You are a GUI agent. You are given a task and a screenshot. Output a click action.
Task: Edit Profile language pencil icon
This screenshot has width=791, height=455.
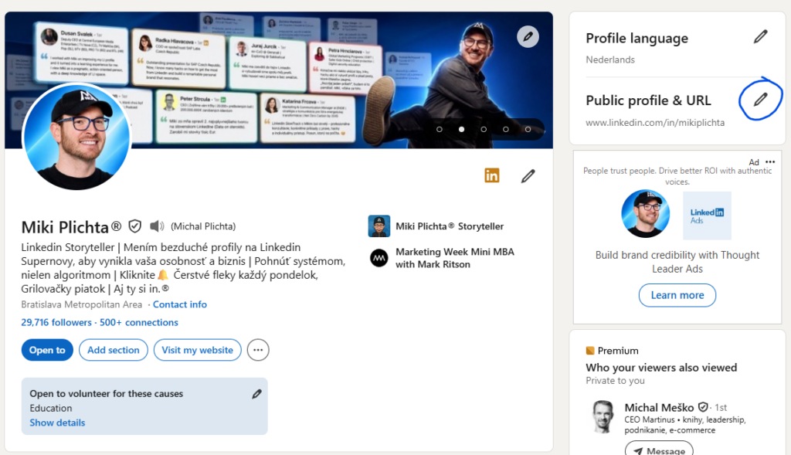[x=760, y=37]
